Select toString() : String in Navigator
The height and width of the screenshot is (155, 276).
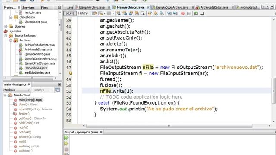click(x=30, y=137)
